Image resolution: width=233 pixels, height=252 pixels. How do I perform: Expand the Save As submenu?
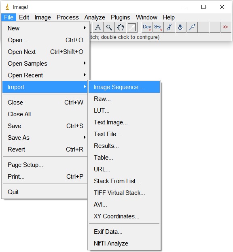(45, 138)
